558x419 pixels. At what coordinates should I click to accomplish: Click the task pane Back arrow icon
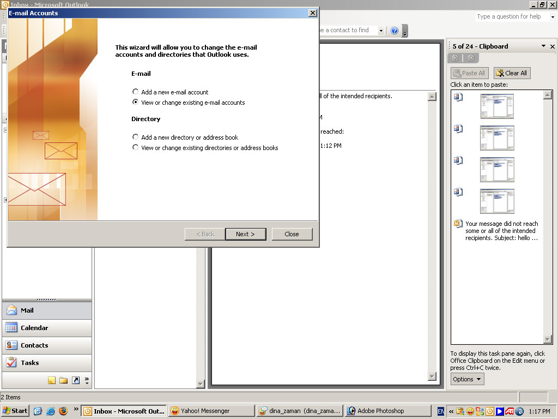[455, 58]
